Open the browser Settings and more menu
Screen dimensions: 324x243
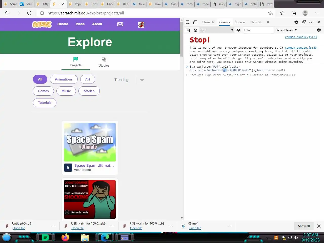point(317,13)
